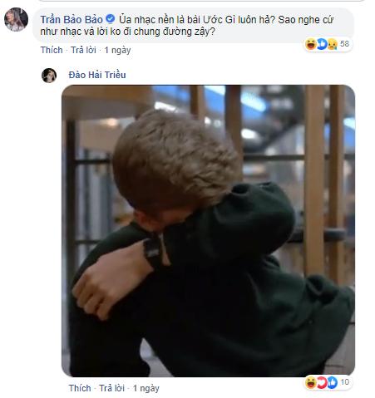Reply to Đào Hải Triều's GIF via Trả lời
The height and width of the screenshot is (398, 375).
coord(112,388)
